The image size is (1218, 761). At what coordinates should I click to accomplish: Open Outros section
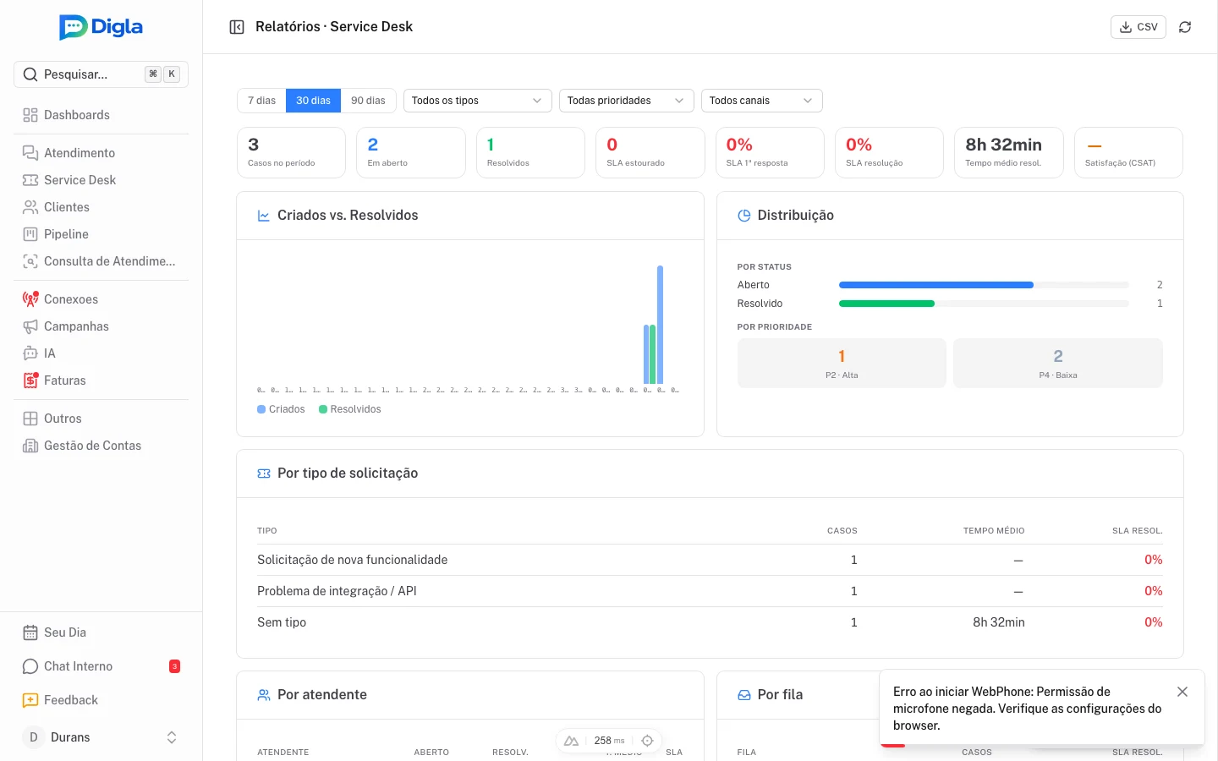coord(101,419)
